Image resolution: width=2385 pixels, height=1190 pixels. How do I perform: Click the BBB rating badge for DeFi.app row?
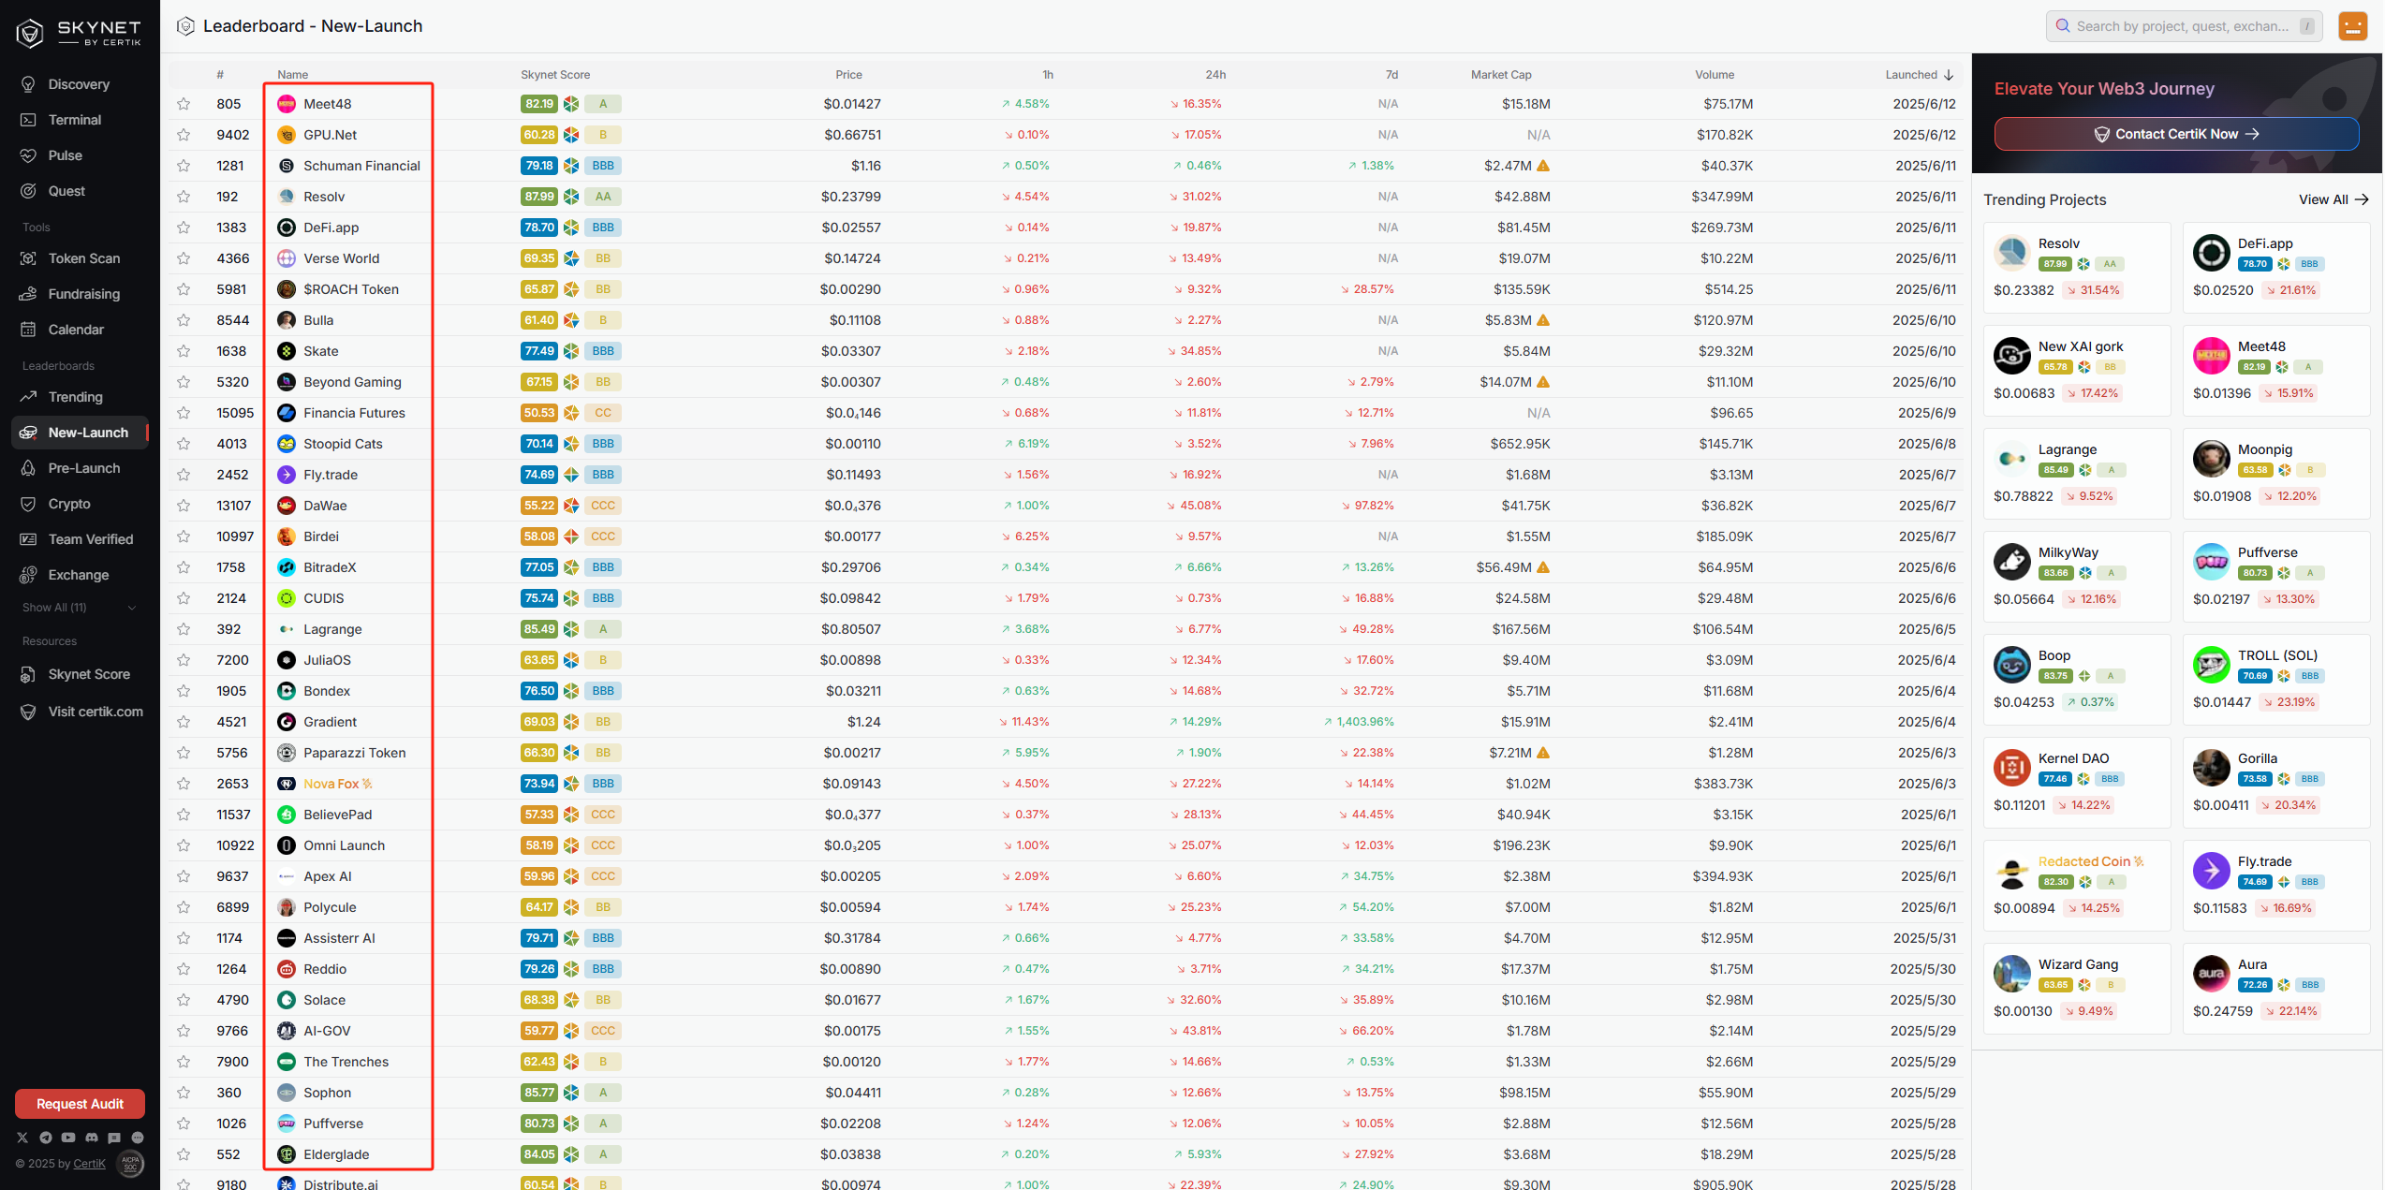(603, 228)
